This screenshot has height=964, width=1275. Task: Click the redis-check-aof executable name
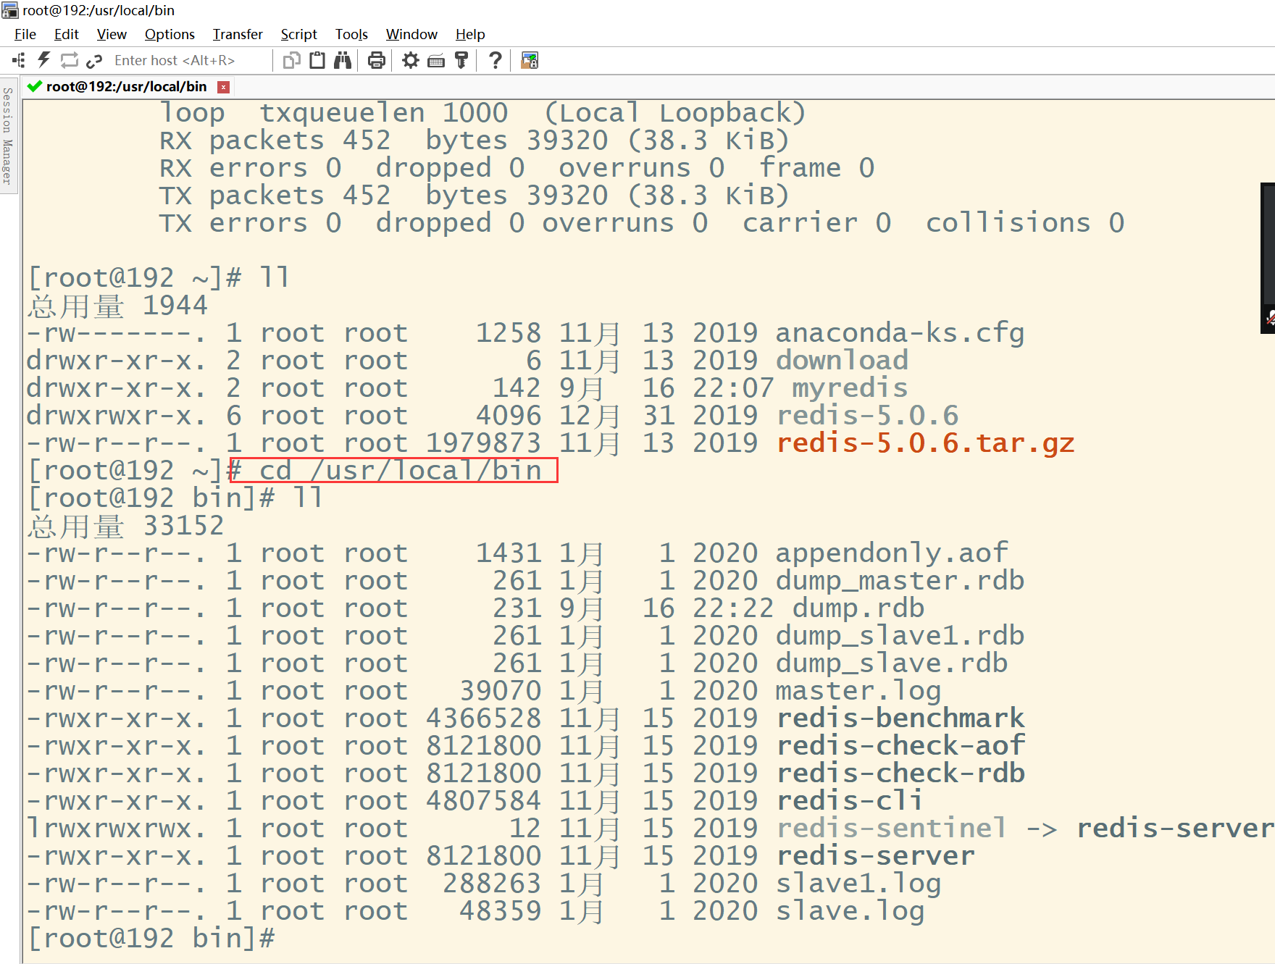coord(900,745)
